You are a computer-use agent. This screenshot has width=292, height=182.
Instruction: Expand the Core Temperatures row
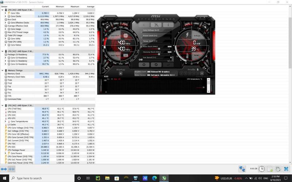click(x=5, y=122)
